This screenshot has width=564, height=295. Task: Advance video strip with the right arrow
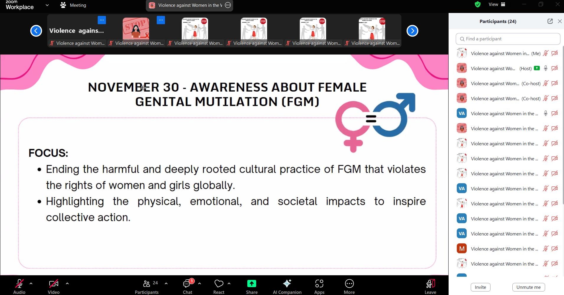tap(412, 30)
